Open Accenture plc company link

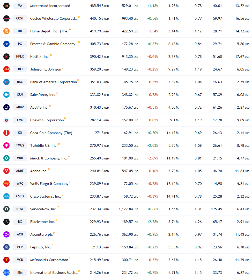click(x=41, y=234)
